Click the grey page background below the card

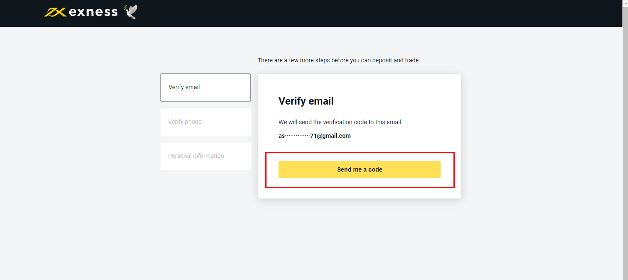pyautogui.click(x=359, y=239)
